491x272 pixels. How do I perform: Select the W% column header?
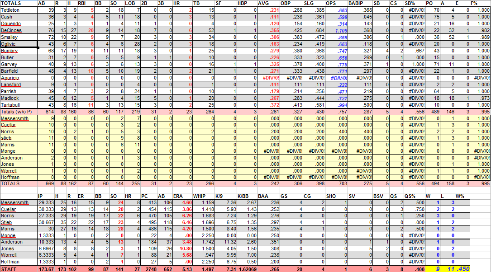click(x=462, y=197)
